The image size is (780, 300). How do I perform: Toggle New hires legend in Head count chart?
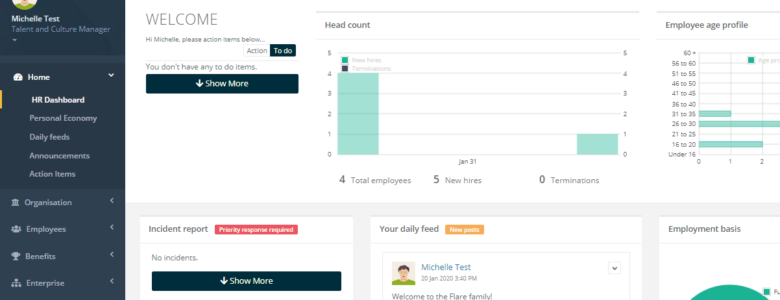(x=346, y=60)
